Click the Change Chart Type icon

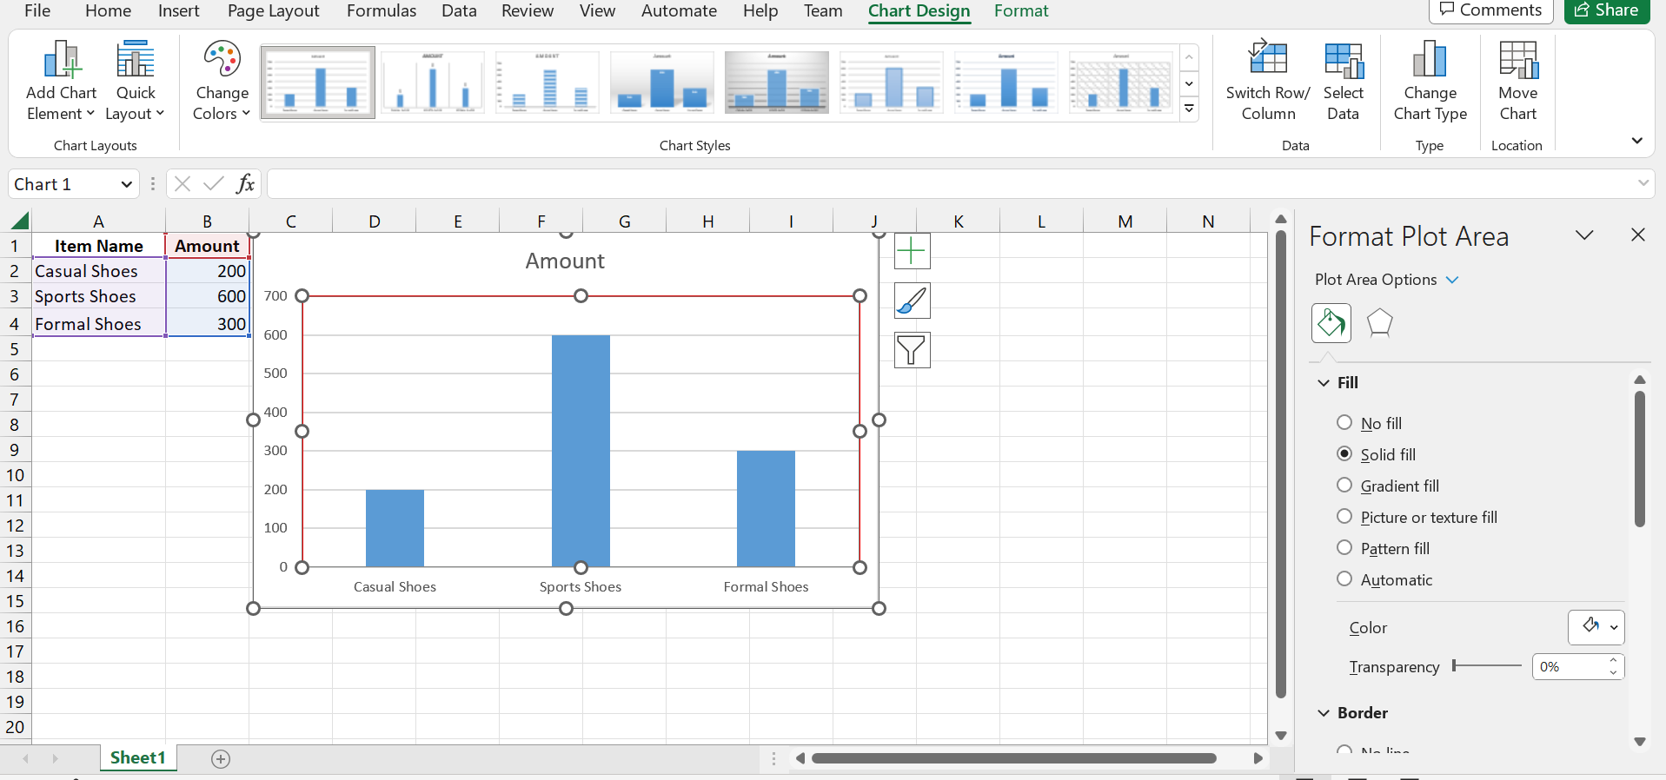click(x=1430, y=61)
